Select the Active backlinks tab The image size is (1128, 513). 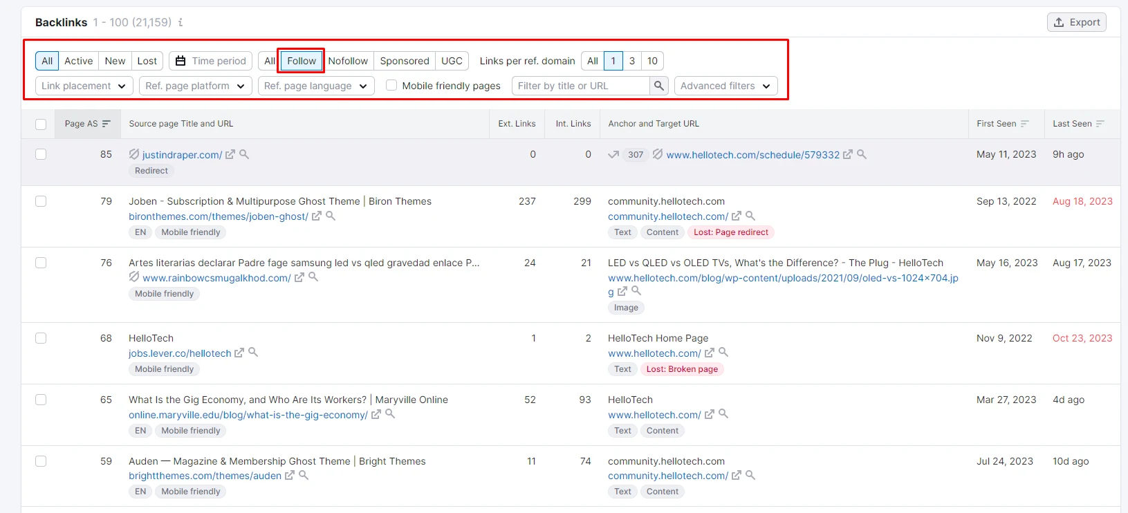[79, 61]
